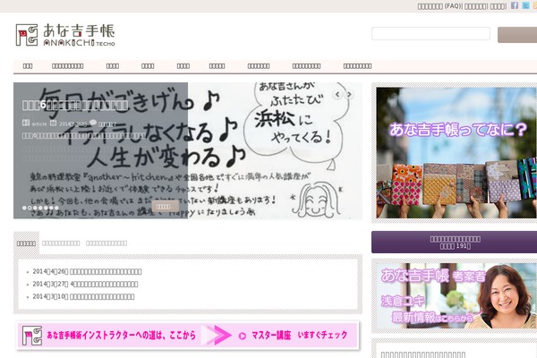Click the 'article' label in slide
Image resolution: width=537 pixels, height=358 pixels.
pyautogui.click(x=39, y=124)
